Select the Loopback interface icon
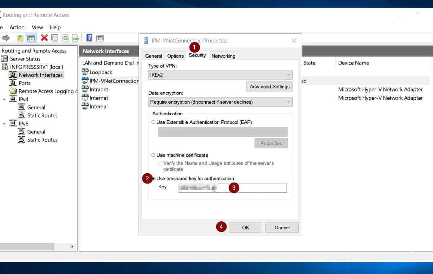This screenshot has height=274, width=433. click(85, 72)
